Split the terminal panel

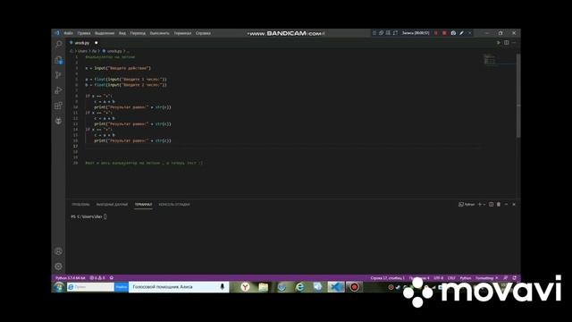pyautogui.click(x=491, y=205)
